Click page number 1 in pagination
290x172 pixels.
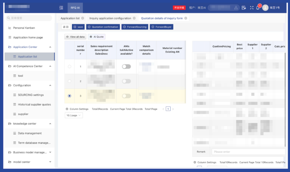[168, 109]
